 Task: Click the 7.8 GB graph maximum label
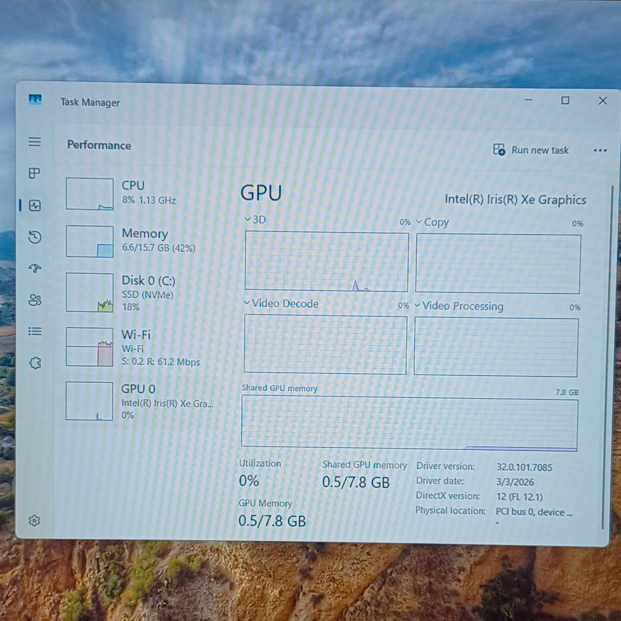point(567,392)
